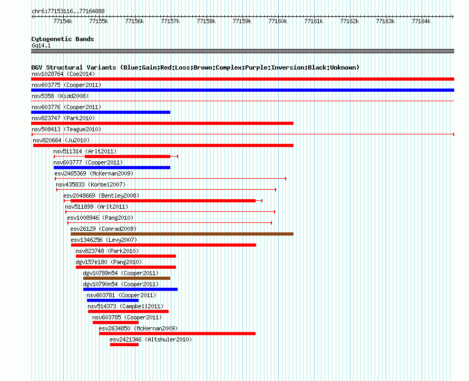Open the nsv508413 (Teague2010) label
Image resolution: width=469 pixels, height=381 pixels.
66,129
